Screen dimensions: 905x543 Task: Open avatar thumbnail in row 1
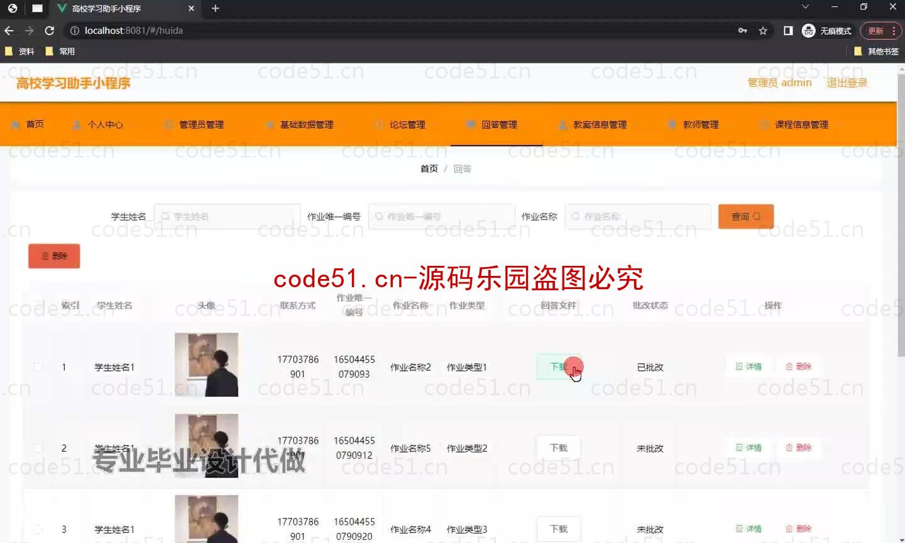(x=206, y=365)
